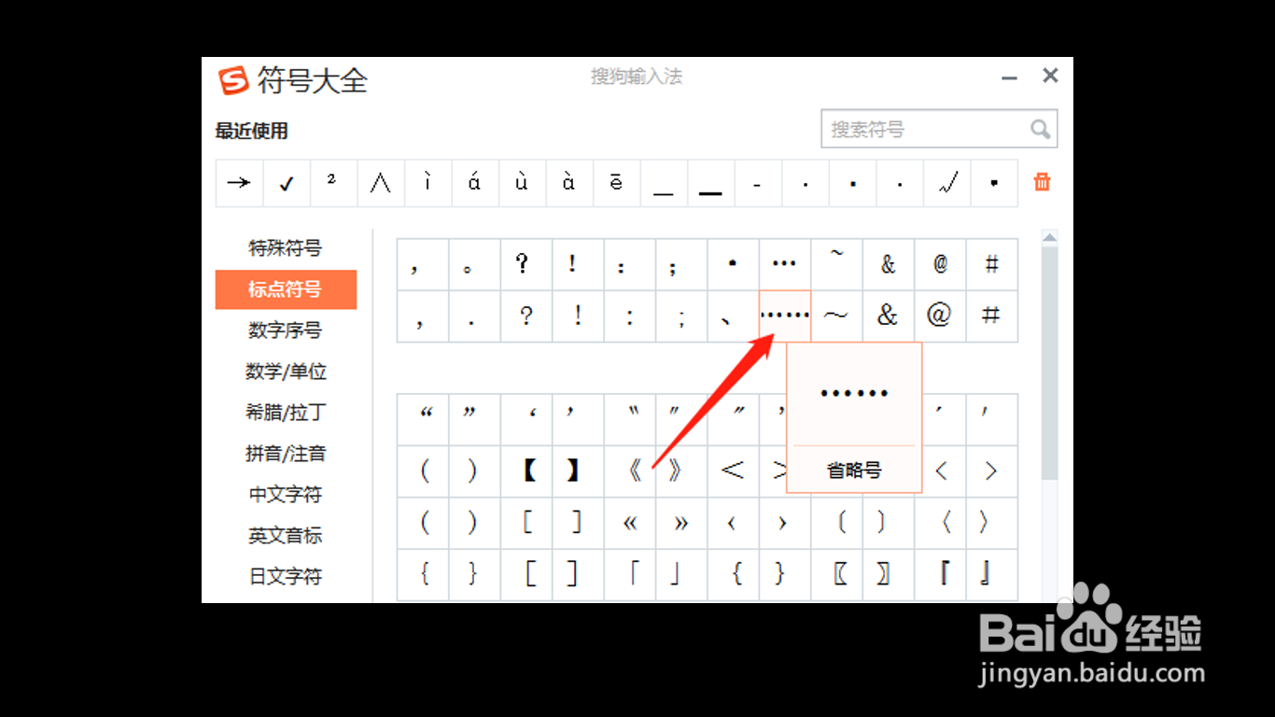Viewport: 1275px width, 717px height.
Task: Click the magnifier icon in the search box
Action: (1040, 129)
